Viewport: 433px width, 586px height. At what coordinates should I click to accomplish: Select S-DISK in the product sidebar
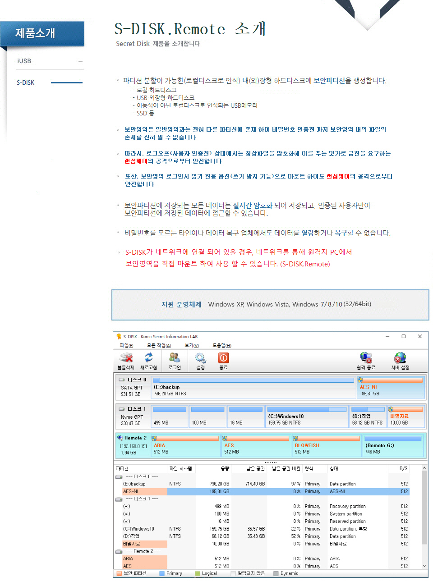(x=26, y=82)
